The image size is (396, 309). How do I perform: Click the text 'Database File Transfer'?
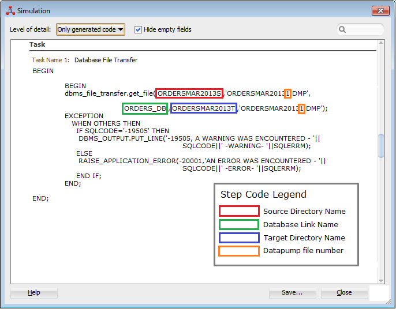(106, 60)
